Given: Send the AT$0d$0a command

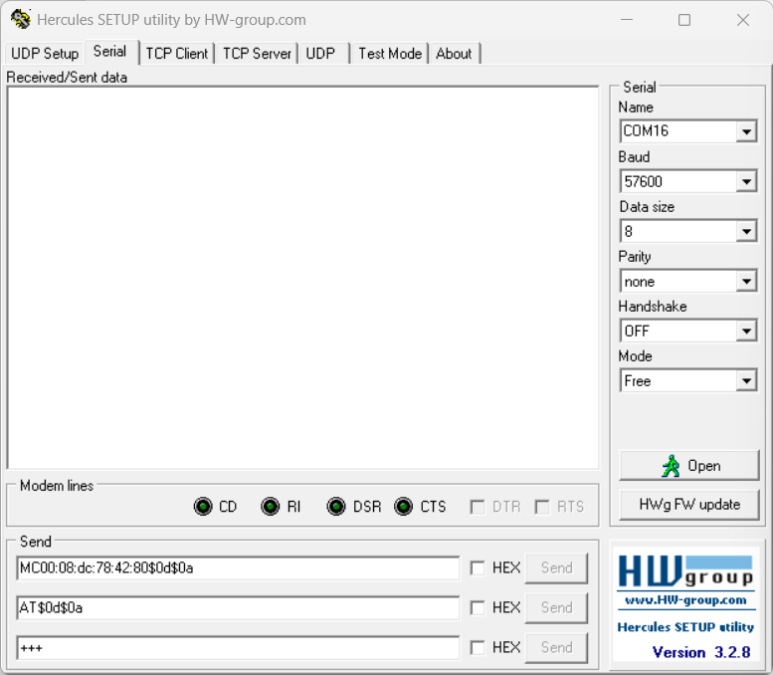Looking at the screenshot, I should [556, 607].
